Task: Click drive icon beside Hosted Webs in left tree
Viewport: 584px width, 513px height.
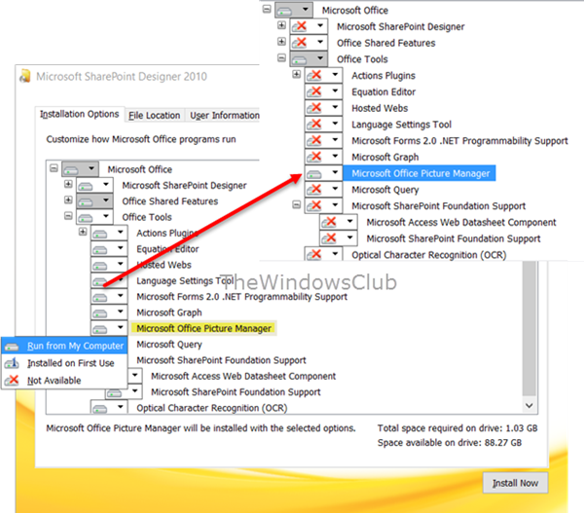Action: [x=100, y=266]
